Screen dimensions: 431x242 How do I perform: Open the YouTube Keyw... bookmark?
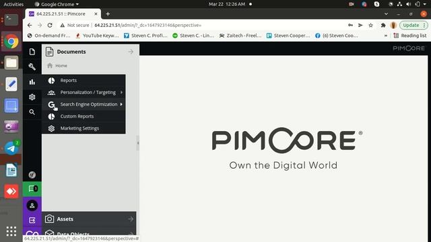tap(97, 36)
